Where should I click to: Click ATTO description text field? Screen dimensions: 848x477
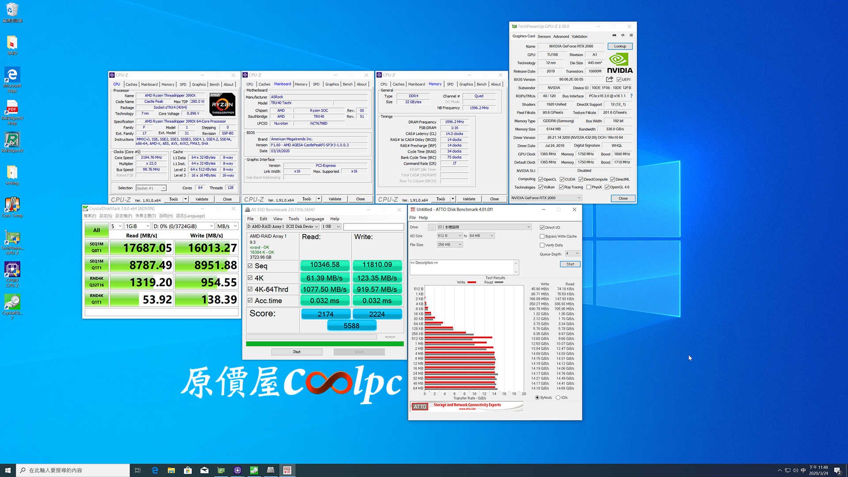pos(464,267)
